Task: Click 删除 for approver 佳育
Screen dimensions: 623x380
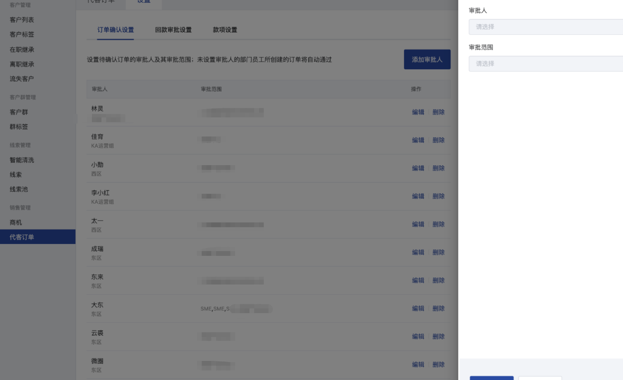Action: coord(438,140)
